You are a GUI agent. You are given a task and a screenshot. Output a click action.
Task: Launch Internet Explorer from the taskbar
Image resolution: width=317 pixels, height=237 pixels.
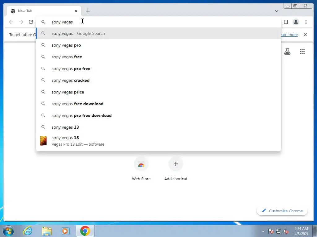pyautogui.click(x=28, y=231)
